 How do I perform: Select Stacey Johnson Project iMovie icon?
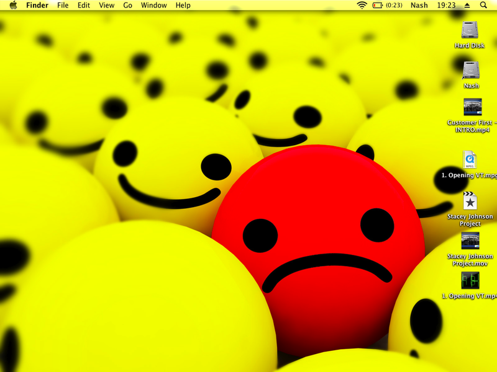click(x=470, y=200)
